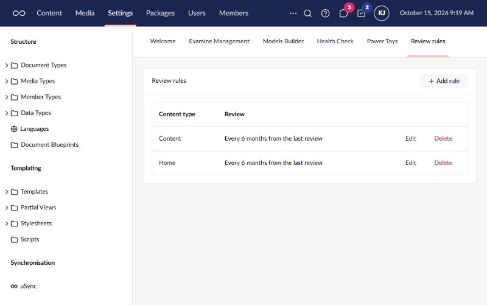Open Member Types in the tree
The width and height of the screenshot is (487, 305).
click(x=41, y=97)
